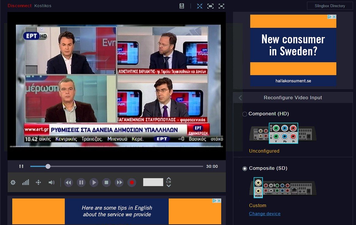Open AdChoices icon on the bottom banner
This screenshot has width=356, height=225.
coord(214,201)
